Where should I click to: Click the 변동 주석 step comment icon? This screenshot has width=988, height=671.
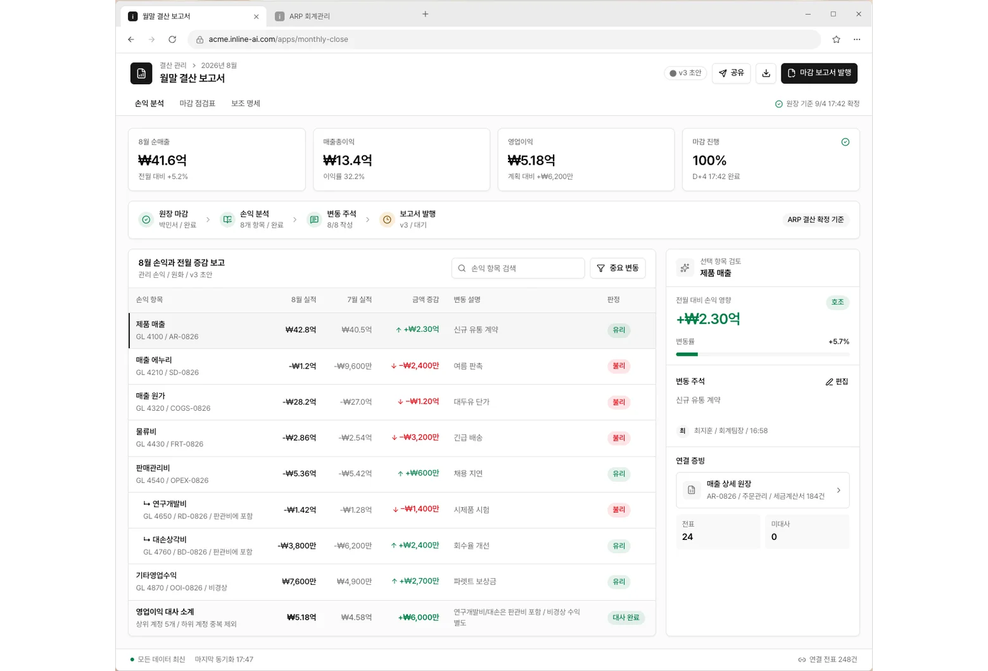[x=314, y=220]
